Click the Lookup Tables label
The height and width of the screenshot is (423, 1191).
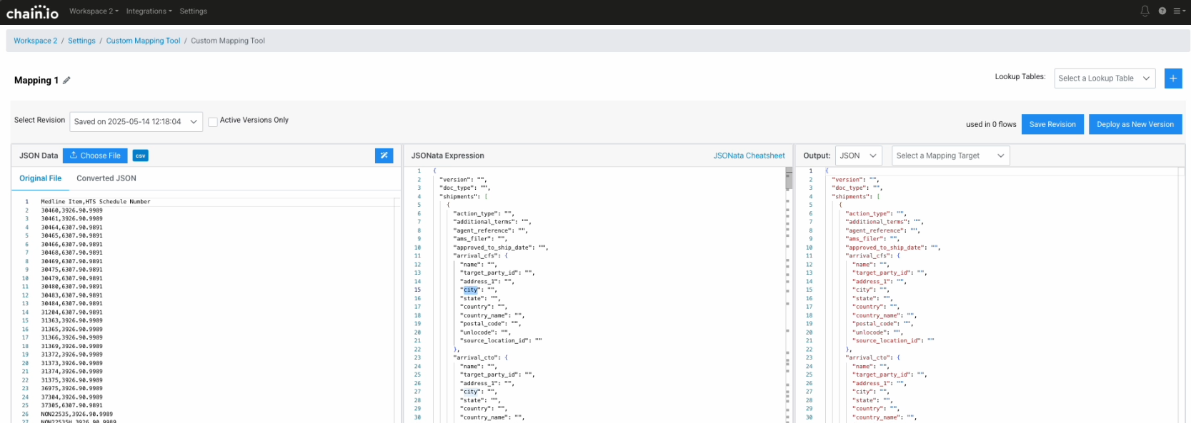1020,76
